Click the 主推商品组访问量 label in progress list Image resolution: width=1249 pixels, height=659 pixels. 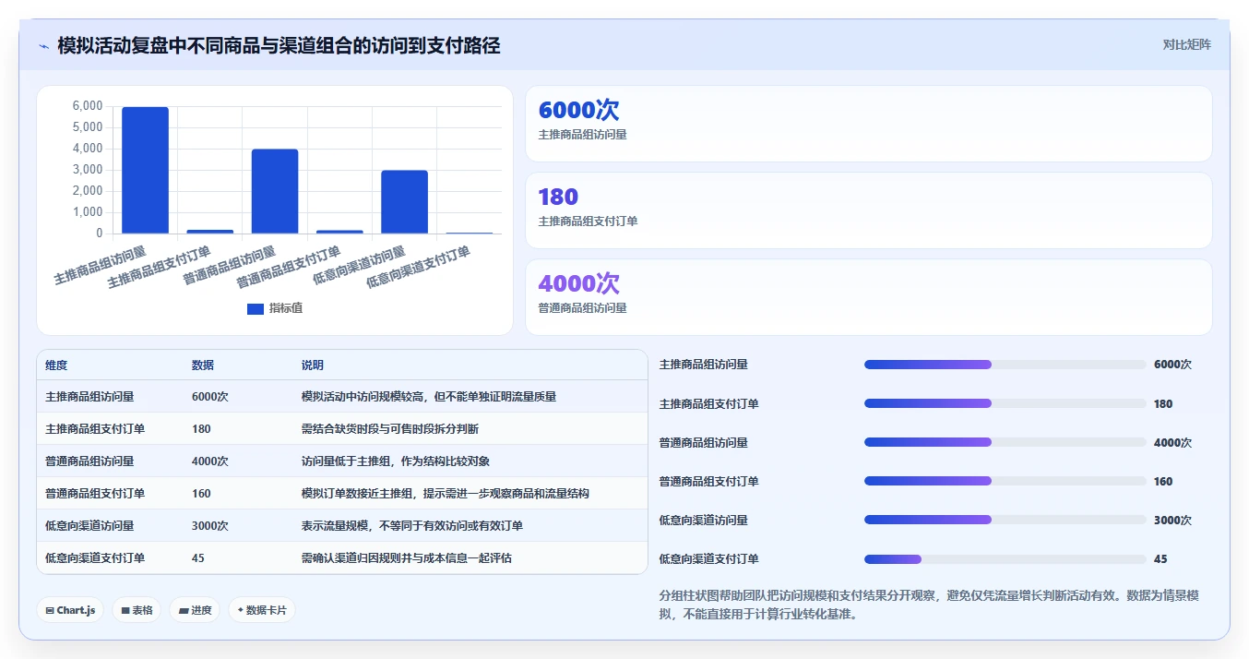click(x=704, y=365)
